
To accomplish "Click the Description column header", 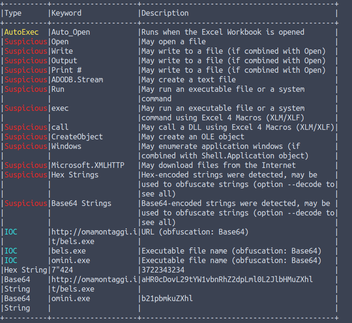I will pyautogui.click(x=165, y=13).
